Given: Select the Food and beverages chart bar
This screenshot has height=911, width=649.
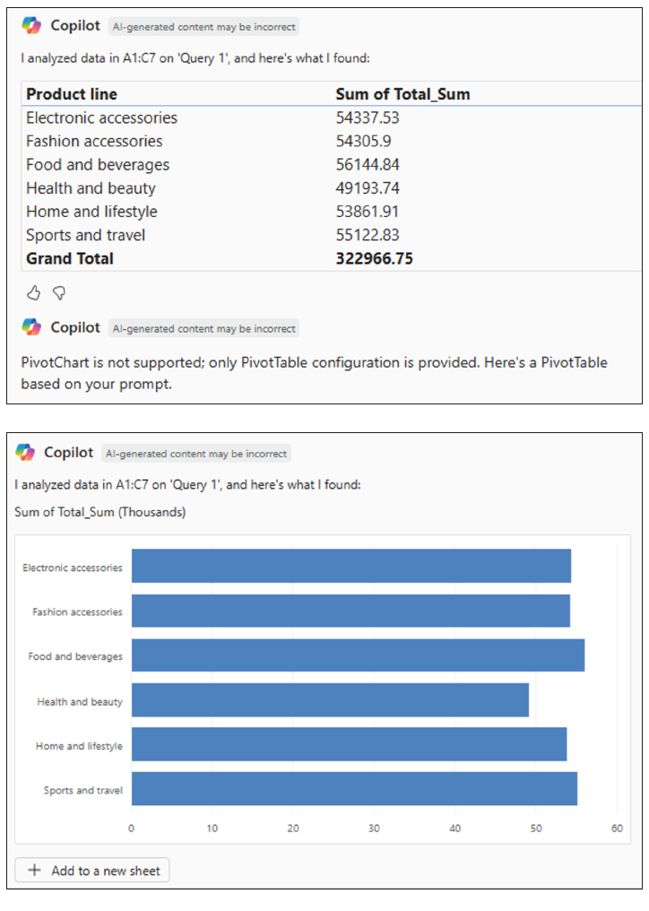Looking at the screenshot, I should (358, 655).
